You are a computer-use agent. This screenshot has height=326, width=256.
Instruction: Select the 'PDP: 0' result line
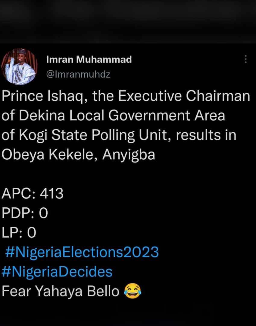tap(25, 213)
